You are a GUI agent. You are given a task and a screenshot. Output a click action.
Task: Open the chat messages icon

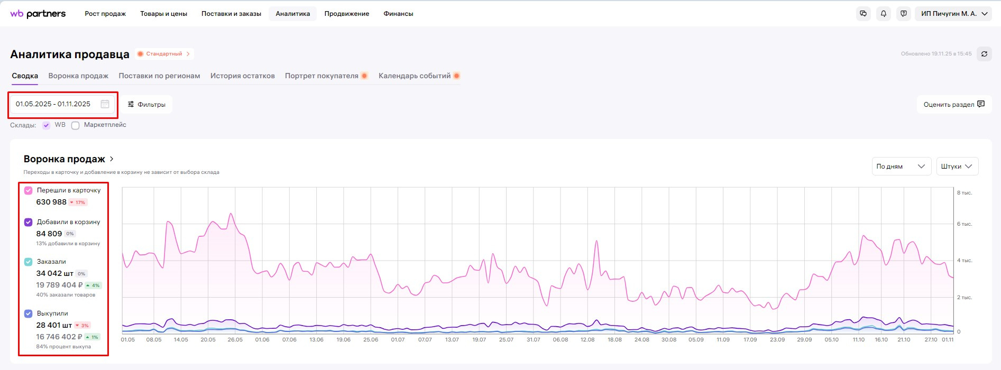coord(864,14)
